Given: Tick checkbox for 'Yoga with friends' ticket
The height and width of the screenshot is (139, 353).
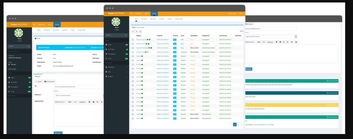Looking at the screenshot, I should point(133,48).
